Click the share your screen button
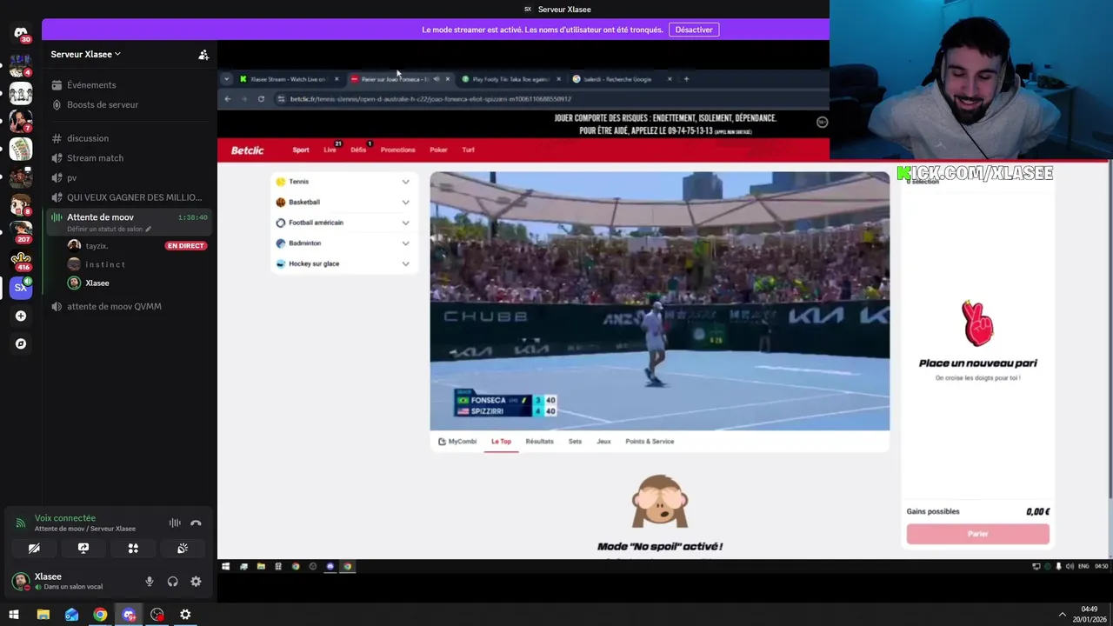 (x=83, y=549)
